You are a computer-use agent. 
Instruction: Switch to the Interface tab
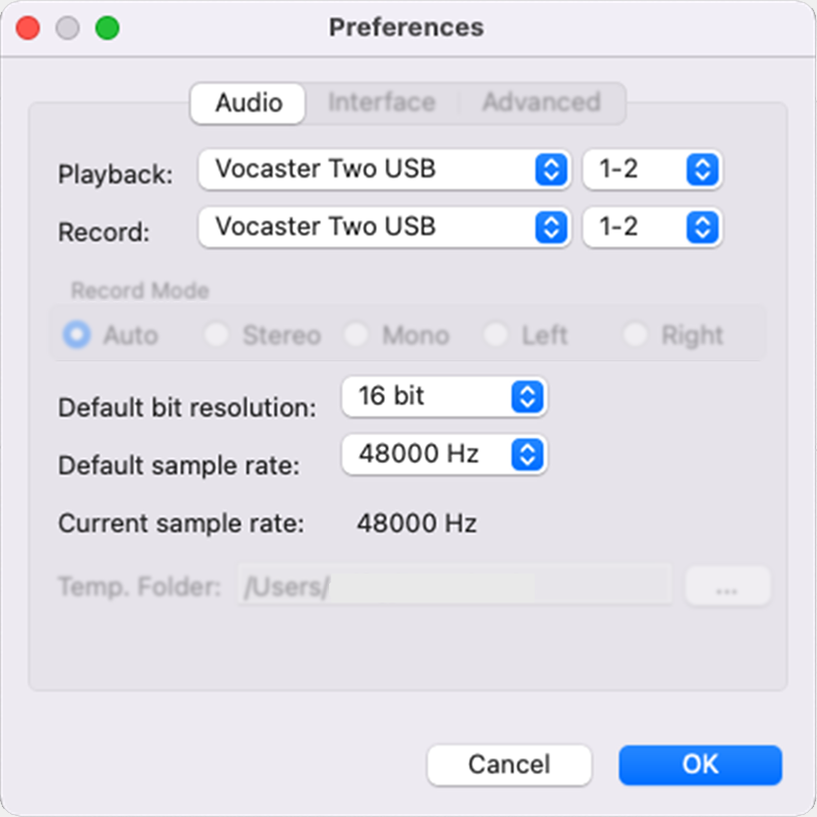381,102
